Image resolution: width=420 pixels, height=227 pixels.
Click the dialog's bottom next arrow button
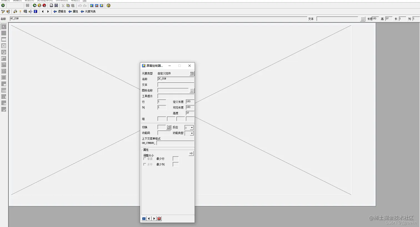tap(154, 219)
